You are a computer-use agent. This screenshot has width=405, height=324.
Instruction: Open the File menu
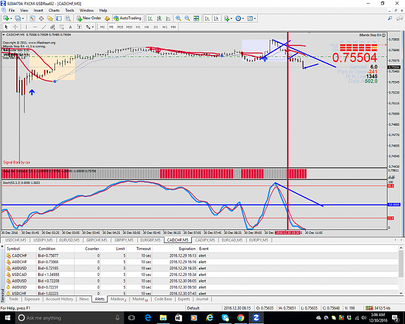click(x=12, y=10)
